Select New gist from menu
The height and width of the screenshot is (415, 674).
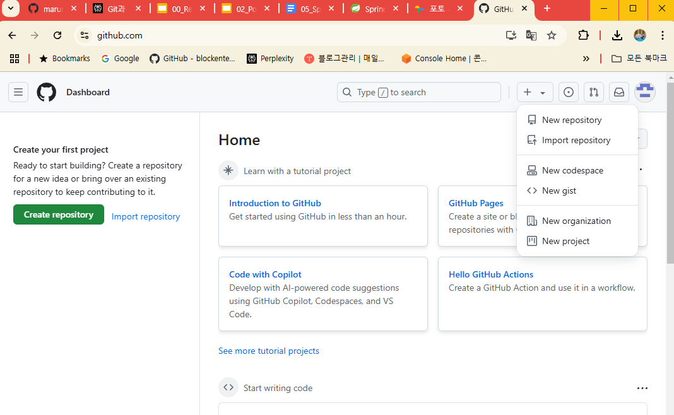tap(577, 190)
